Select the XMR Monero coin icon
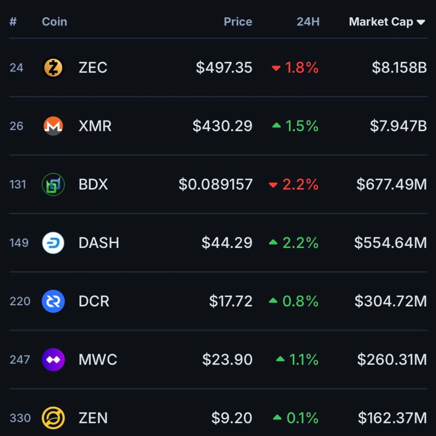 (53, 126)
